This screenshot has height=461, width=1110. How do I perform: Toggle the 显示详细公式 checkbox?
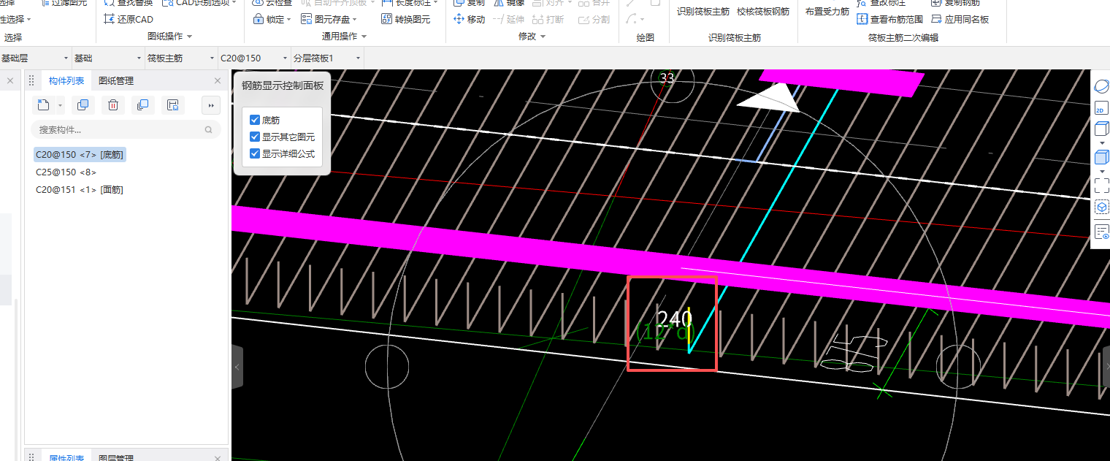pyautogui.click(x=255, y=153)
